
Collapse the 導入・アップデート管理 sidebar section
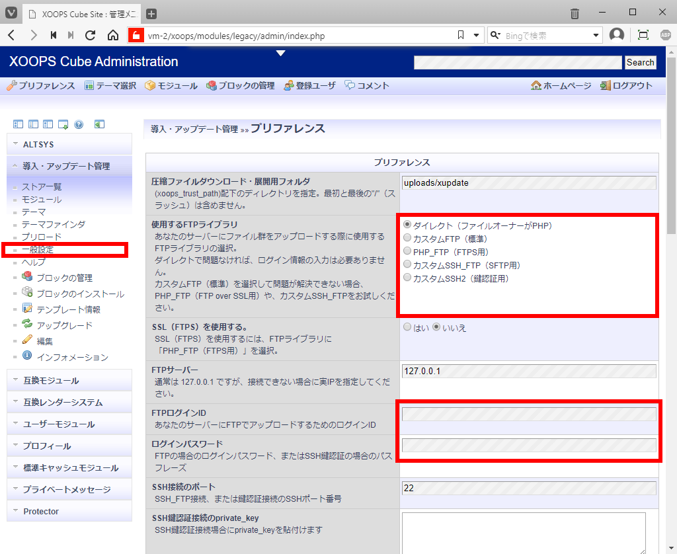[69, 166]
